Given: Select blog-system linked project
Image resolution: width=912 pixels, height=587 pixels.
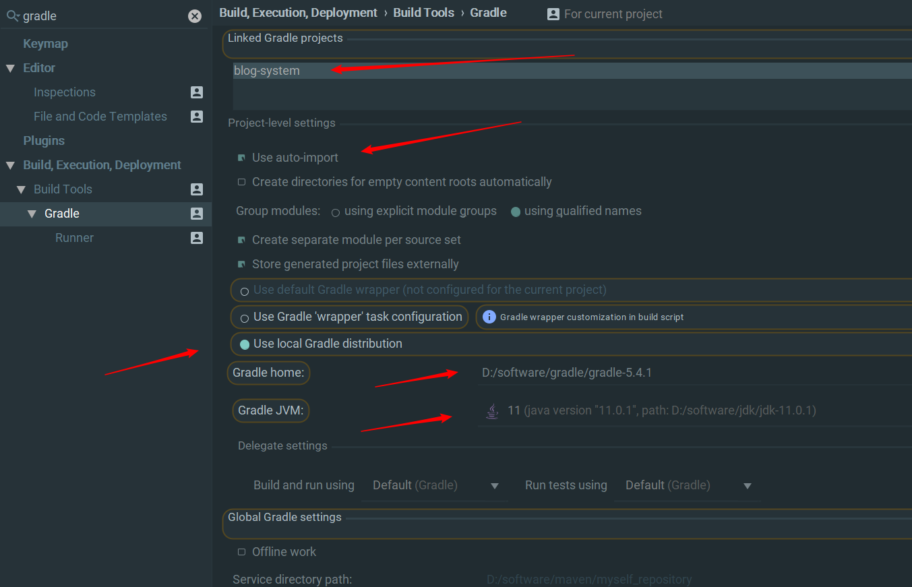Looking at the screenshot, I should pos(572,71).
